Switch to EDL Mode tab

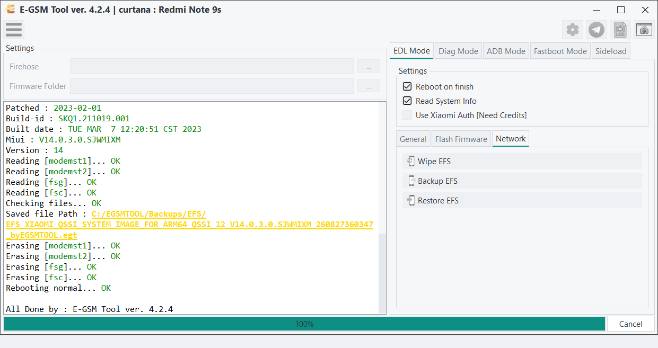pos(411,51)
